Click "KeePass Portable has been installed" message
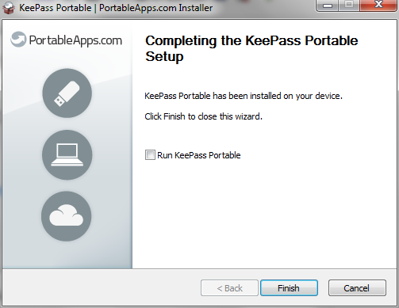399x308 pixels. (244, 96)
